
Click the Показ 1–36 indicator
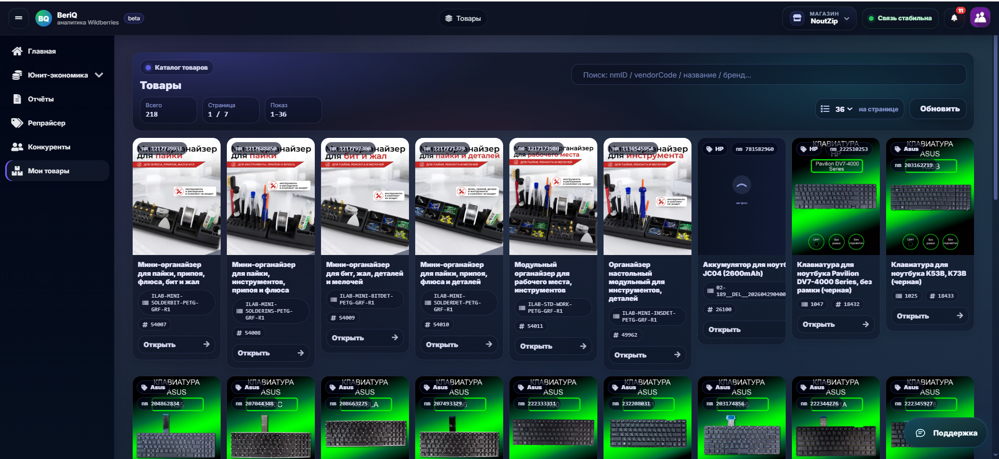tap(293, 110)
